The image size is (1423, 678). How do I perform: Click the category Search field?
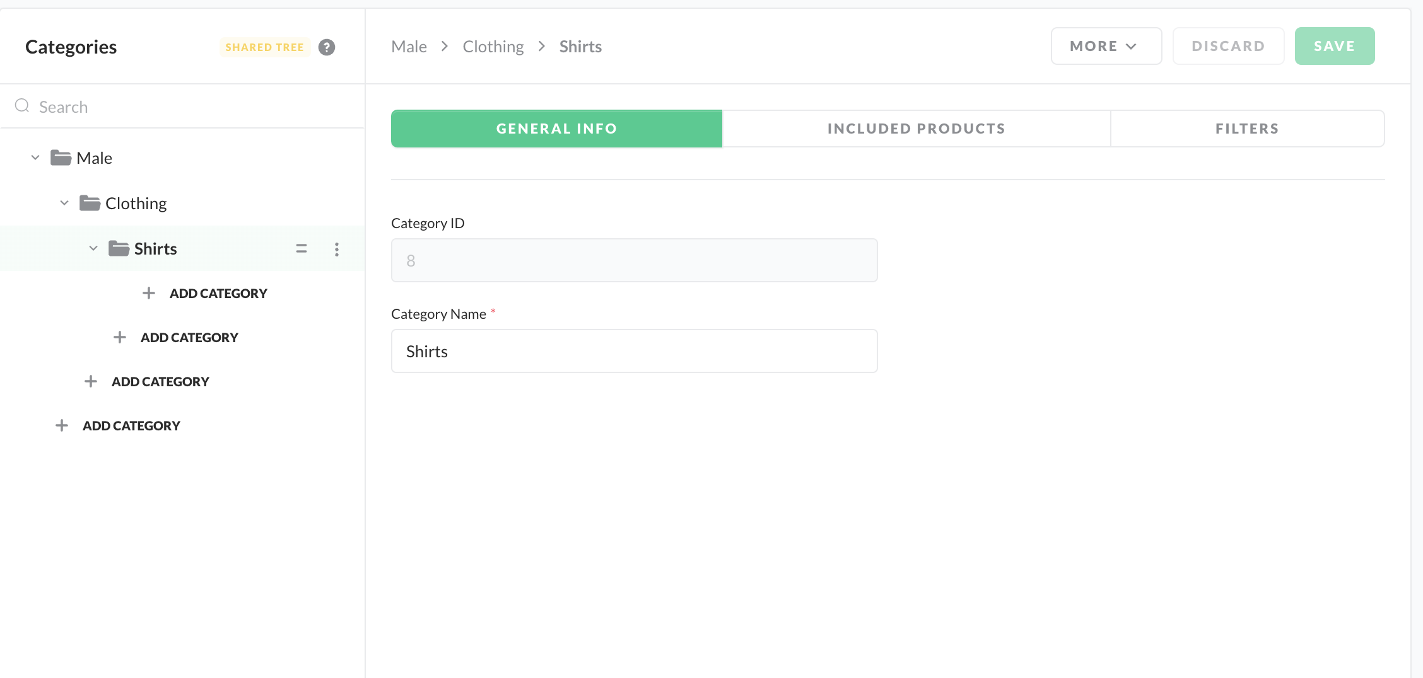pos(189,106)
